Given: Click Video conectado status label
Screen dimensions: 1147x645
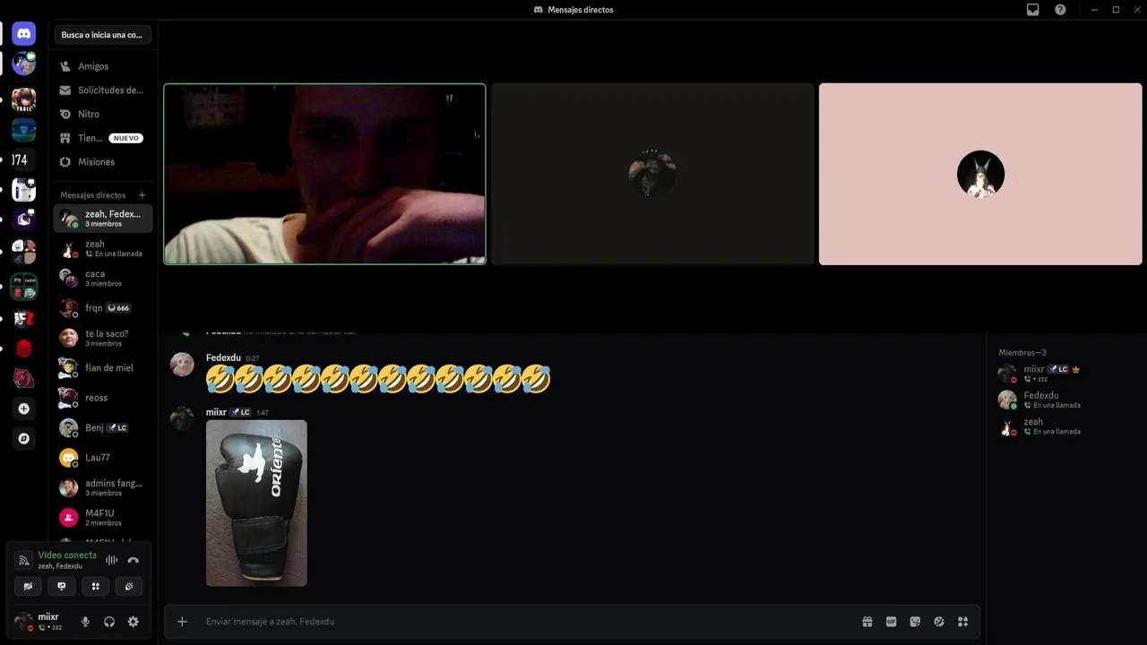Looking at the screenshot, I should [67, 555].
